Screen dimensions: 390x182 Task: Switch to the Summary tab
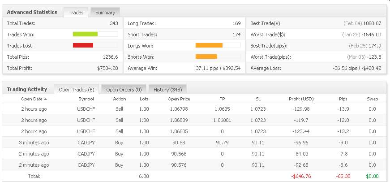point(105,13)
